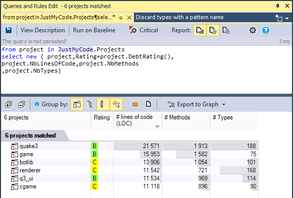The image size is (293, 198).
Task: Select the q3_ui project row
Action: 130,178
